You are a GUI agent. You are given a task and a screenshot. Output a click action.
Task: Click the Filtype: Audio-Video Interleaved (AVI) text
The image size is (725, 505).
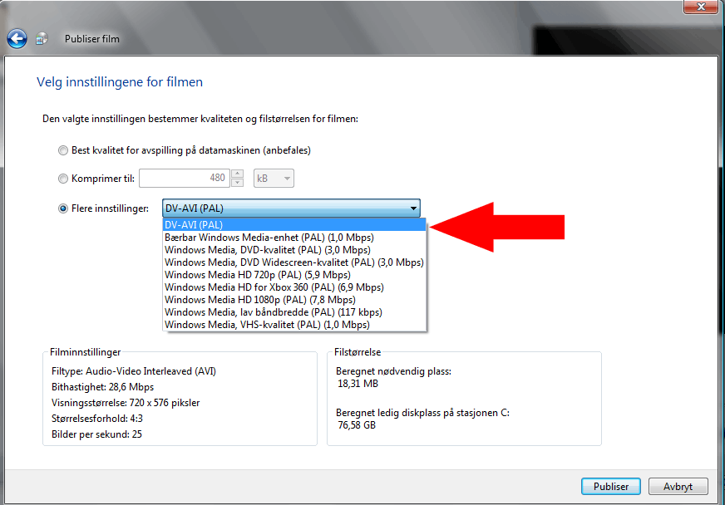[134, 371]
